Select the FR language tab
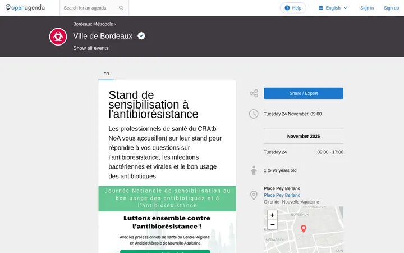 pos(107,74)
